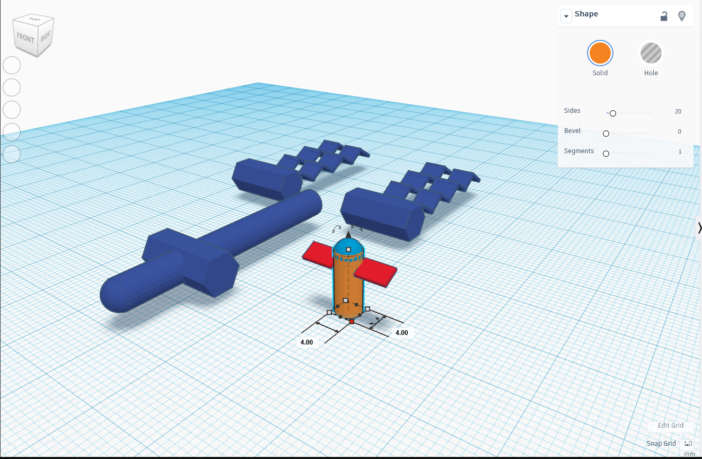Click the left curved rotation arrow above the rocket
Screen dimensions: 702x459
pos(336,228)
